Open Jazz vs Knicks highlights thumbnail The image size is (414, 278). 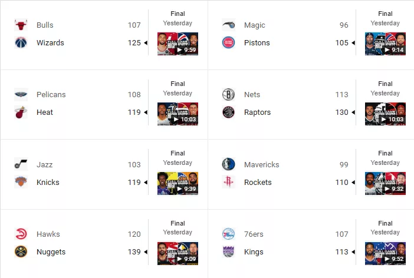[x=178, y=183]
